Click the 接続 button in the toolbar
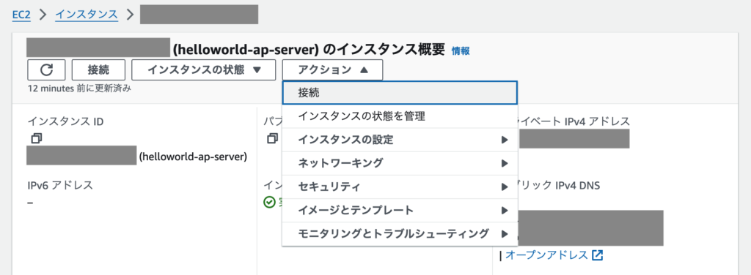This screenshot has width=751, height=275. pos(98,69)
